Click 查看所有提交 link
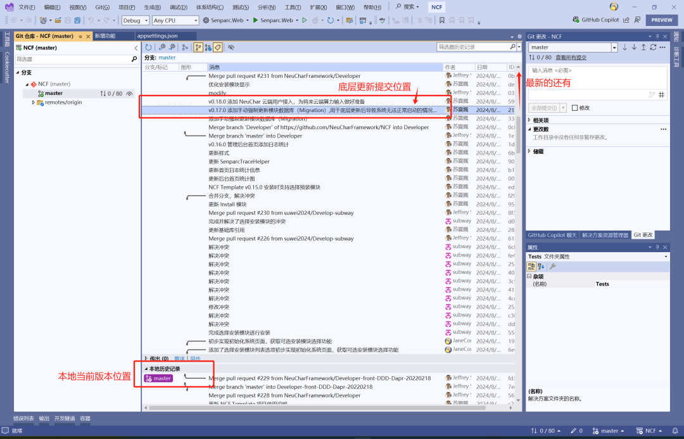The image size is (684, 439). [571, 57]
